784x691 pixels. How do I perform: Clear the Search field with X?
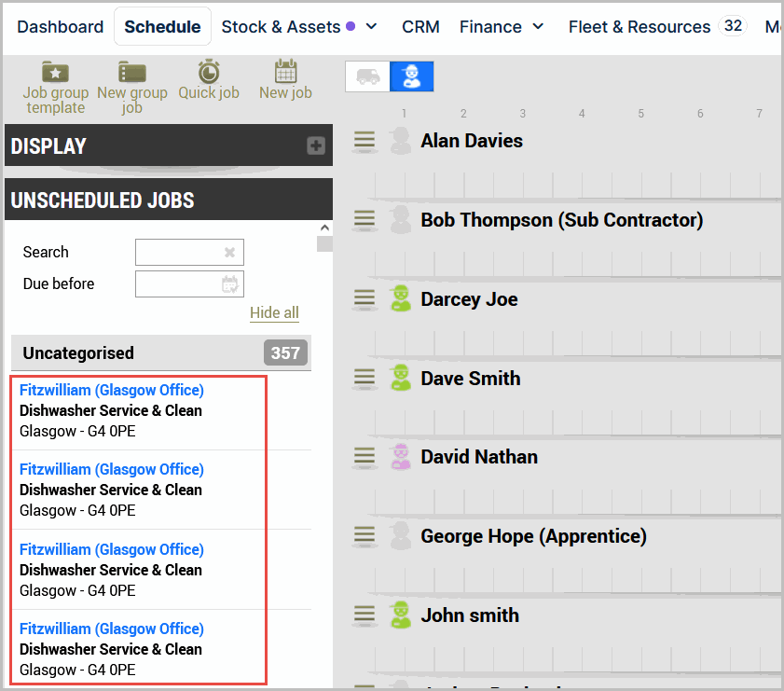[229, 252]
